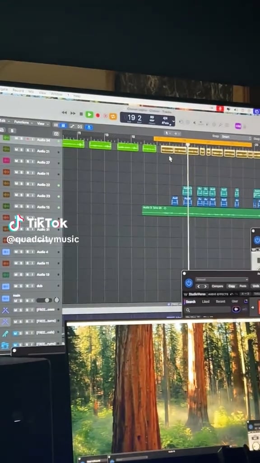
Task: Open the plugin preset dropdown
Action: tap(221, 279)
